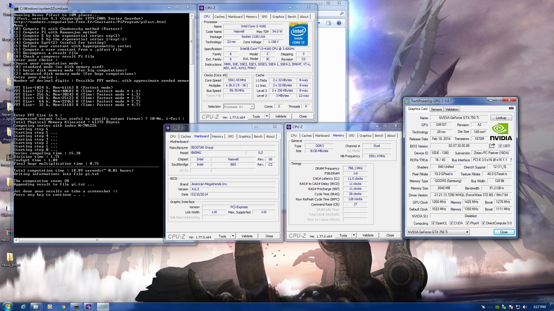Click the CPU-Z title icon in the Mainboard window

pyautogui.click(x=168, y=128)
